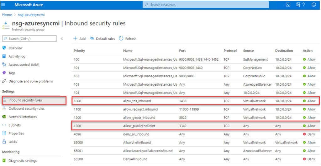Screen dimensions: 321x166
Task: Open the Cloud Shell icon
Action: (288, 4)
